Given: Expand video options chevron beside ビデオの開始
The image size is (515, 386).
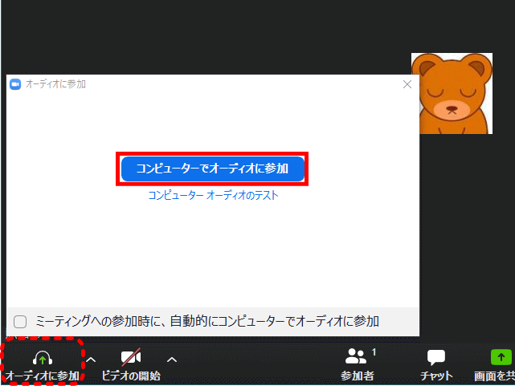Looking at the screenshot, I should pos(172,360).
